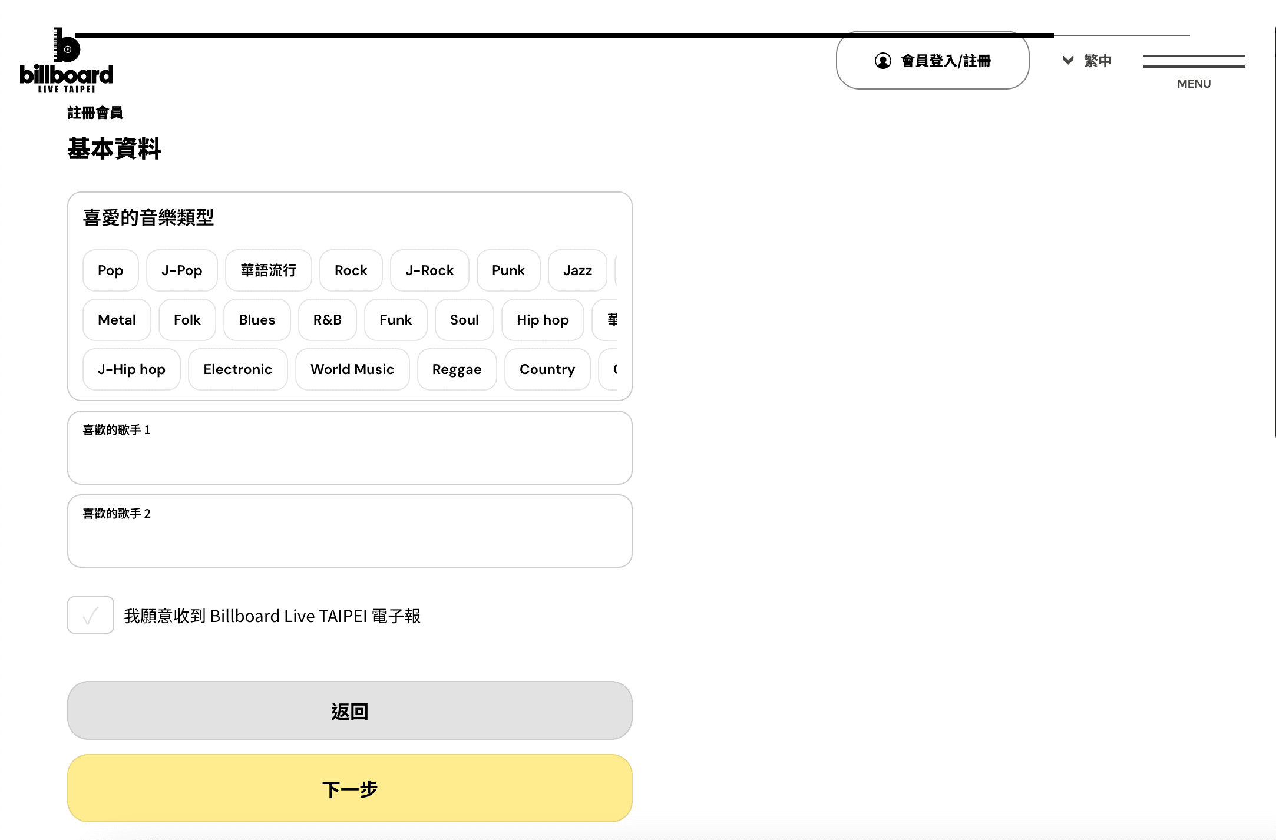The height and width of the screenshot is (840, 1276).
Task: Click the Billboard Live Taipei logo
Action: point(66,61)
